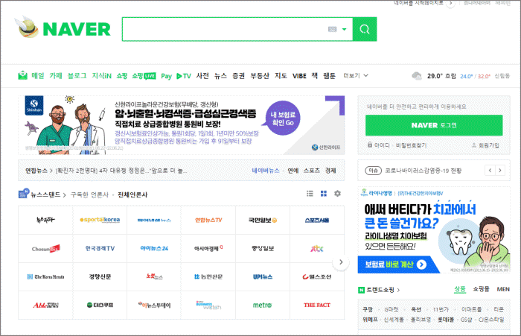The width and height of the screenshot is (521, 336).
Task: Open 스포츠 sports news link
Action: point(312,171)
